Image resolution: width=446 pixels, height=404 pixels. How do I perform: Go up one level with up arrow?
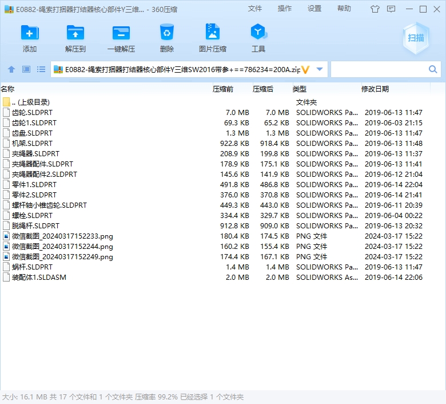pyautogui.click(x=11, y=69)
